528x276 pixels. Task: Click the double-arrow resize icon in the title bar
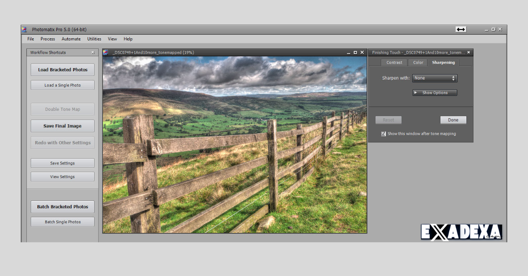[x=461, y=29]
